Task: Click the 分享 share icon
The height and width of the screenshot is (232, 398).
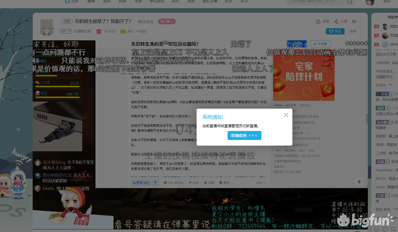Action: tap(336, 21)
